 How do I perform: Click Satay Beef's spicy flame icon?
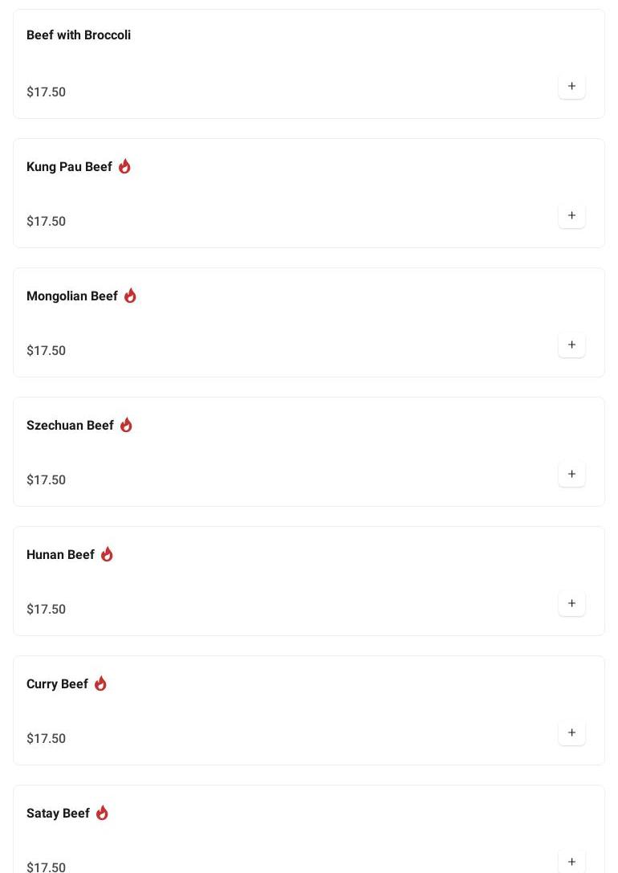tap(102, 813)
